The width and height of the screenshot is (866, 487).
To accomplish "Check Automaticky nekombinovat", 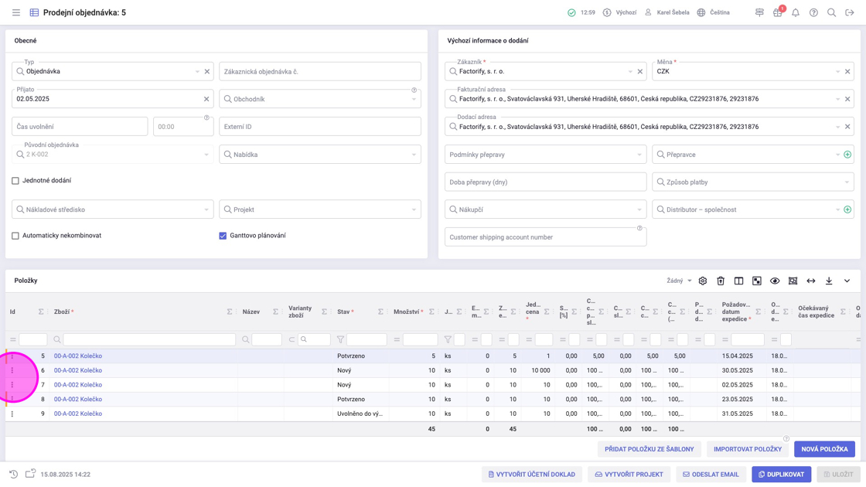I will 15,236.
